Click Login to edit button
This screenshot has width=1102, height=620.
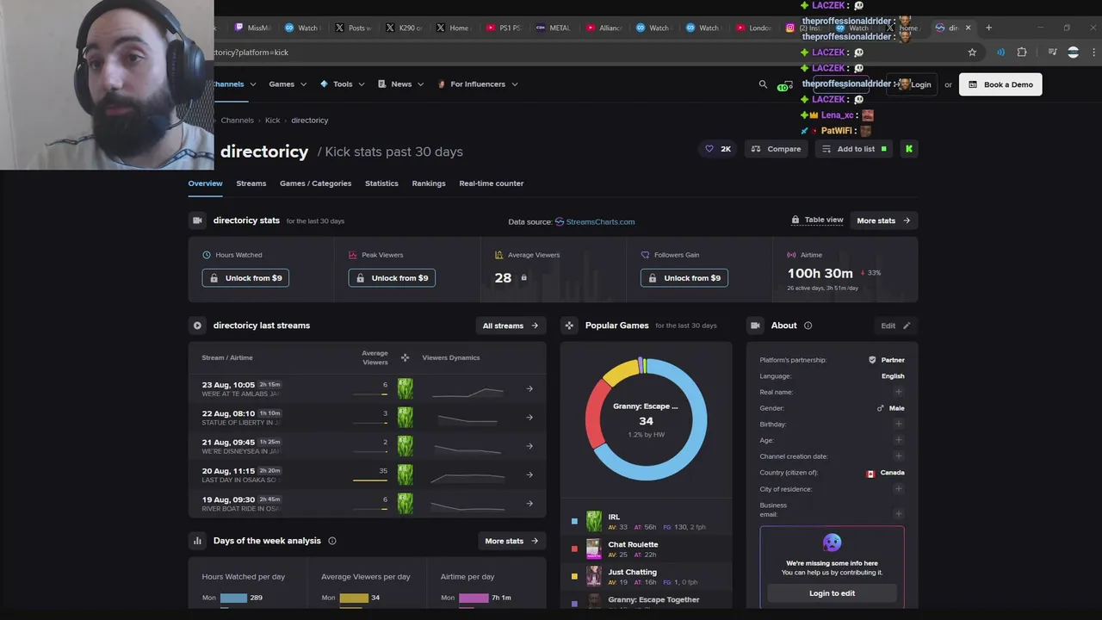832,593
